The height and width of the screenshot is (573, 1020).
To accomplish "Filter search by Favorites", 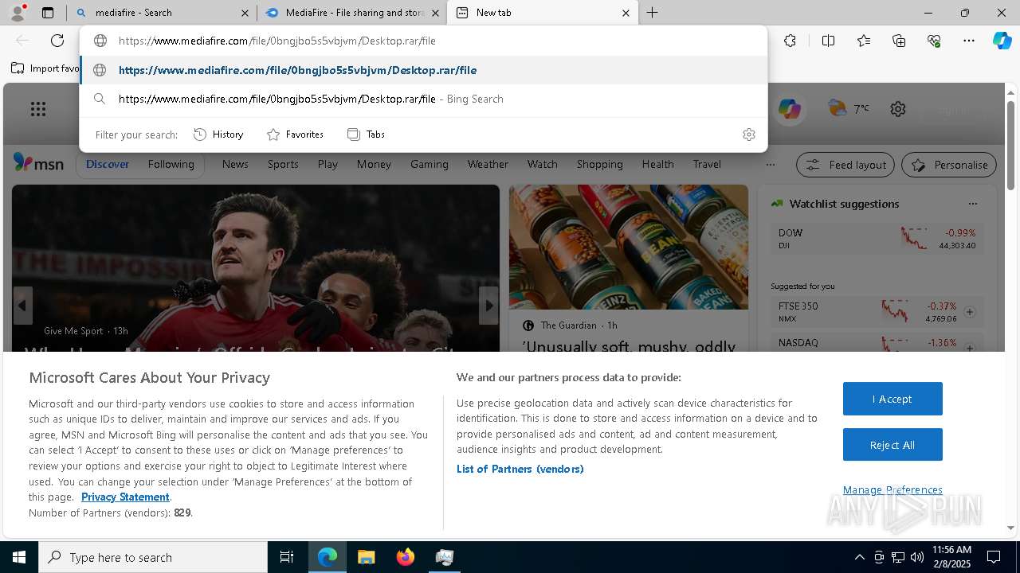I will click(x=295, y=134).
